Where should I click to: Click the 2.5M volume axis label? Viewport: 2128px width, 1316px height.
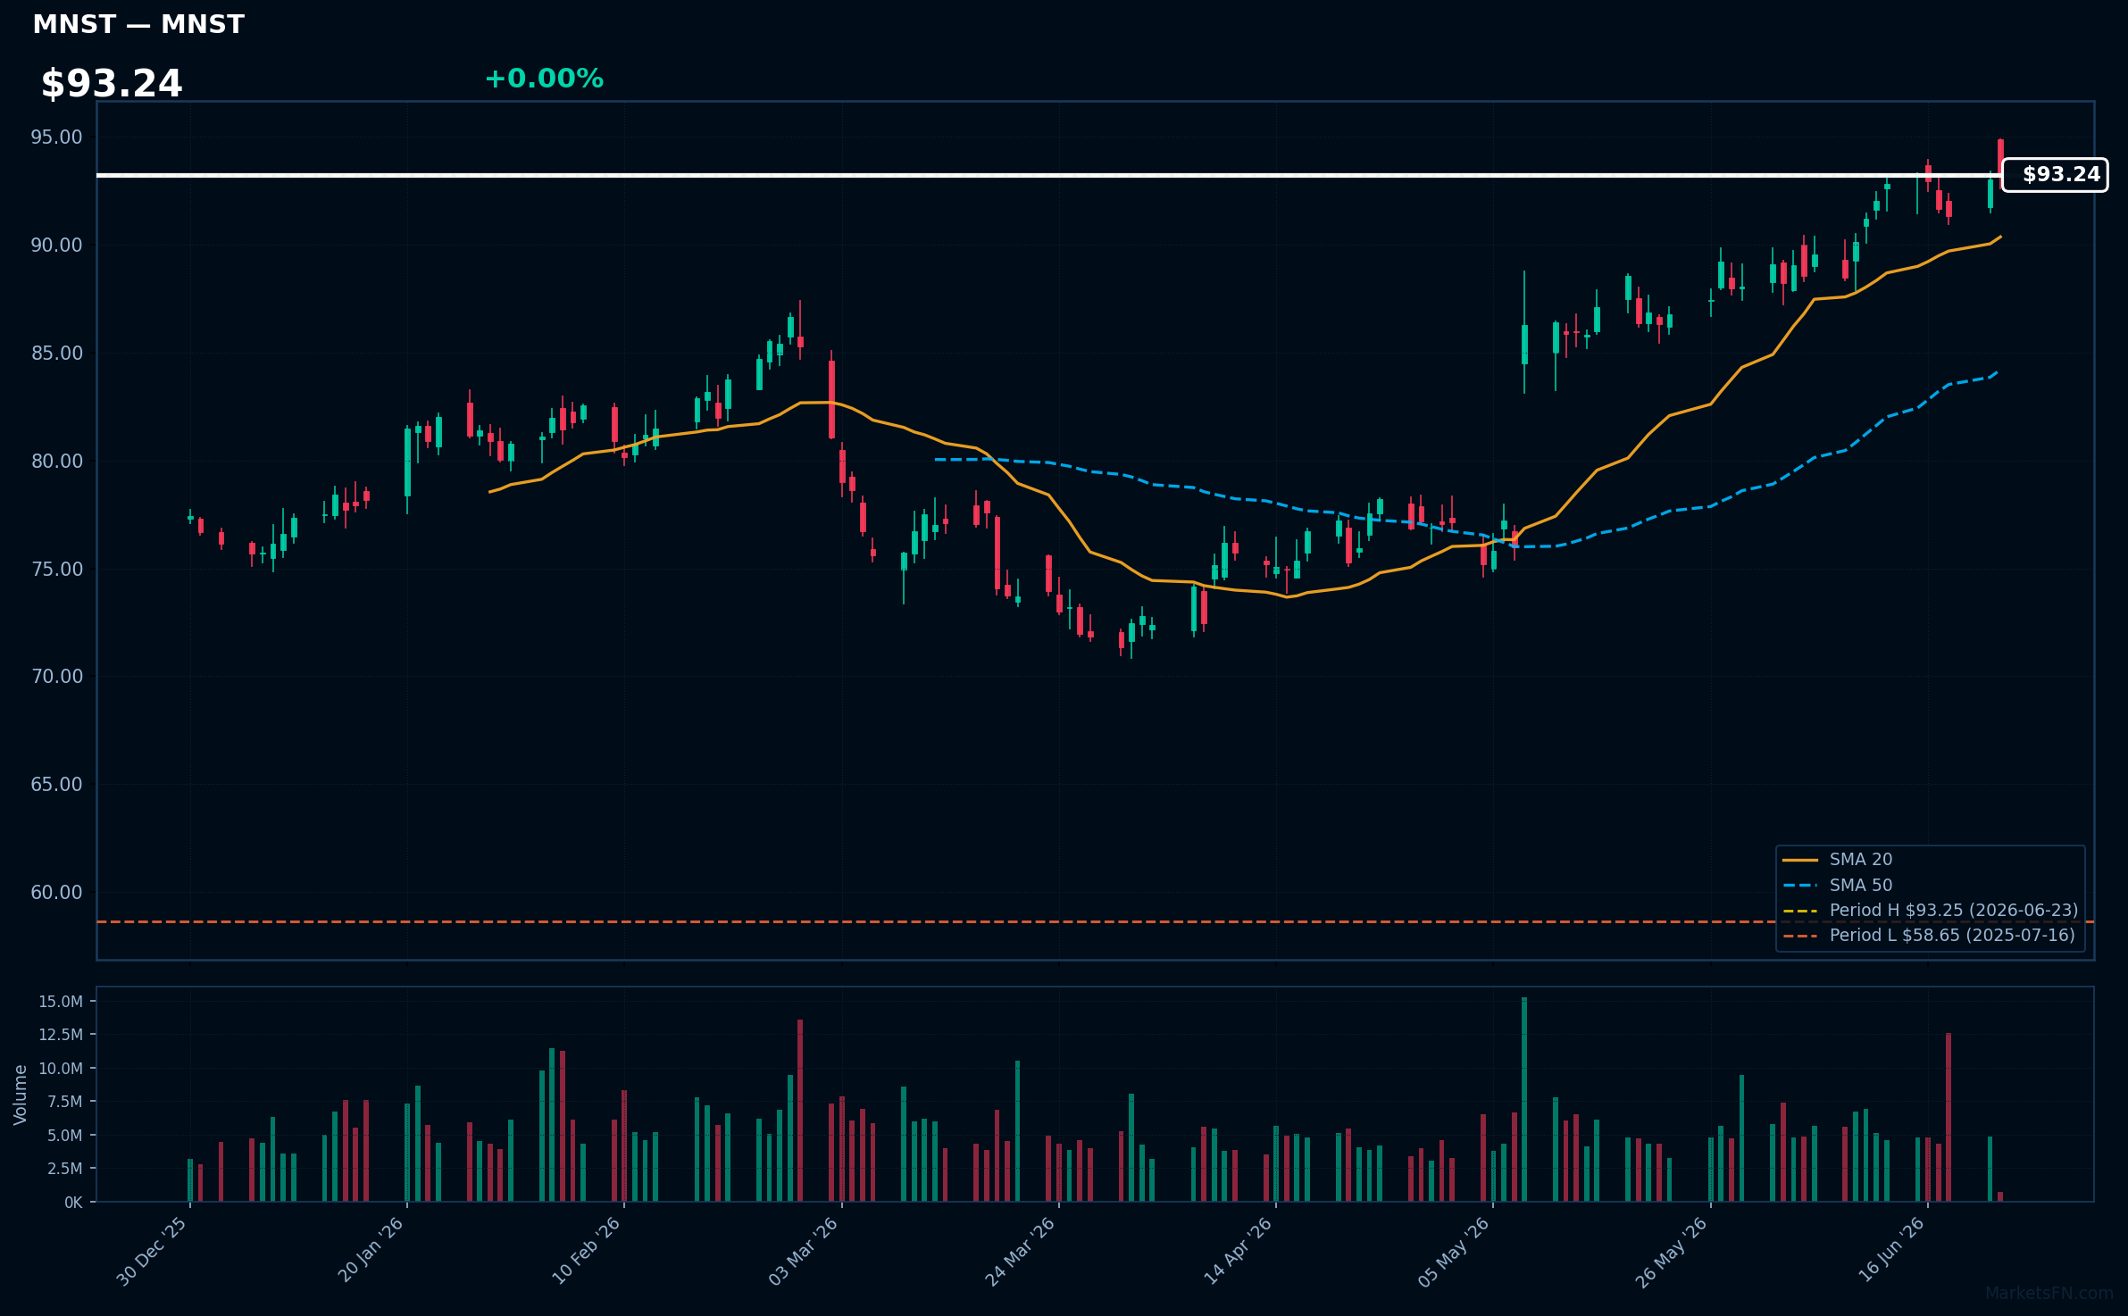(x=65, y=1169)
